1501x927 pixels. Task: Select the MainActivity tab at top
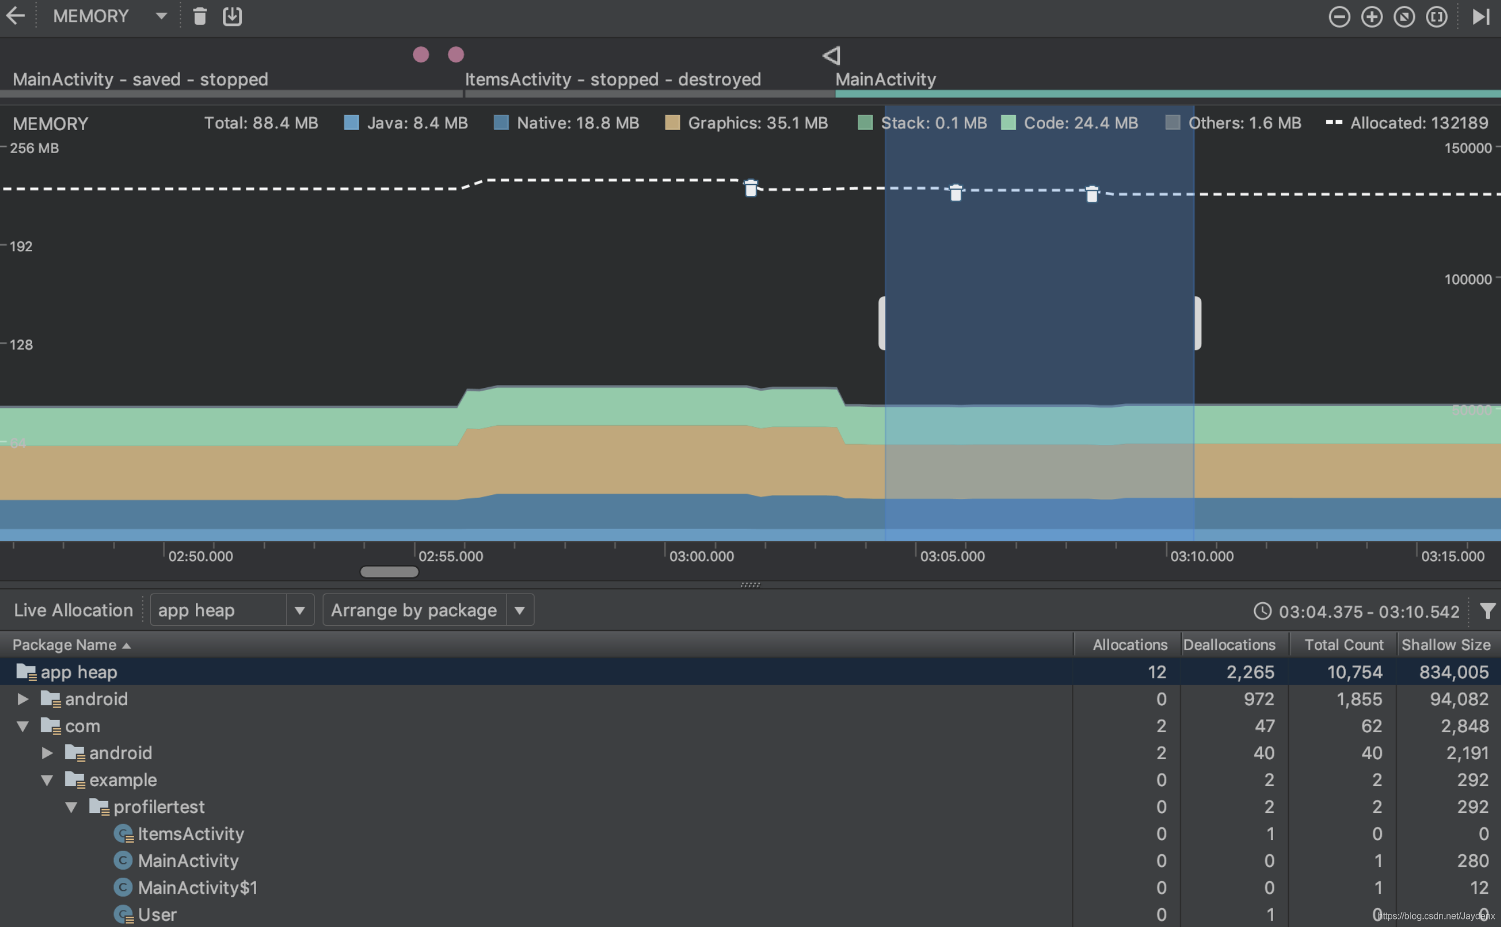tap(886, 79)
